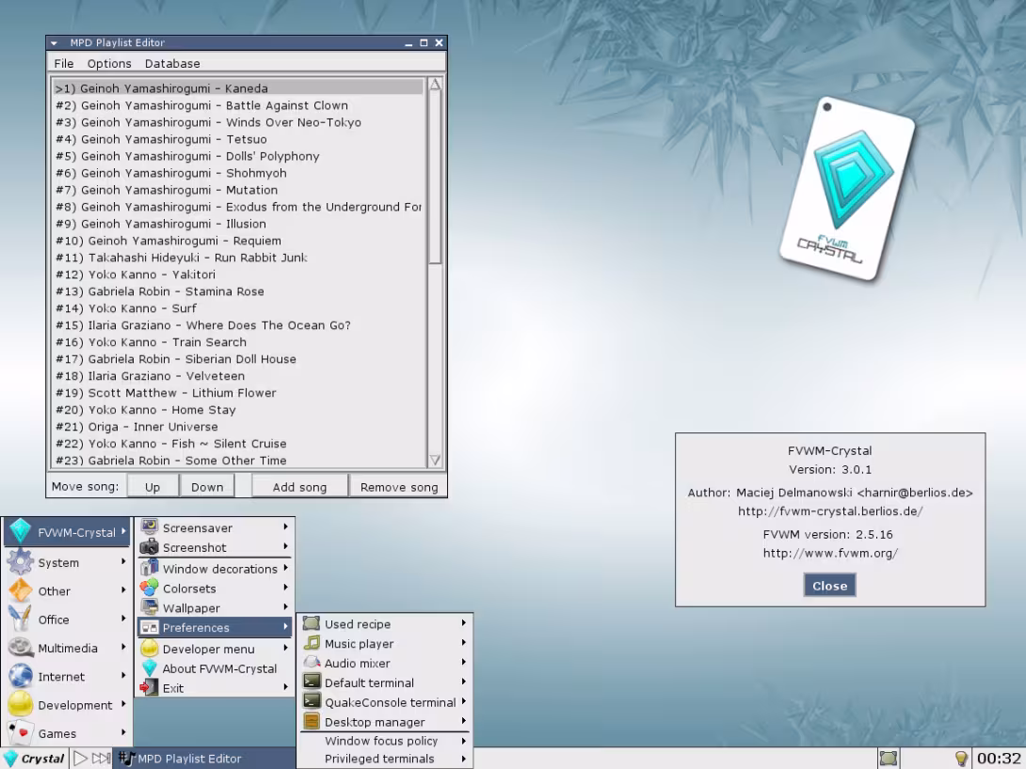This screenshot has height=769, width=1026.
Task: Expand the Window focus policy arrow
Action: pyautogui.click(x=463, y=740)
